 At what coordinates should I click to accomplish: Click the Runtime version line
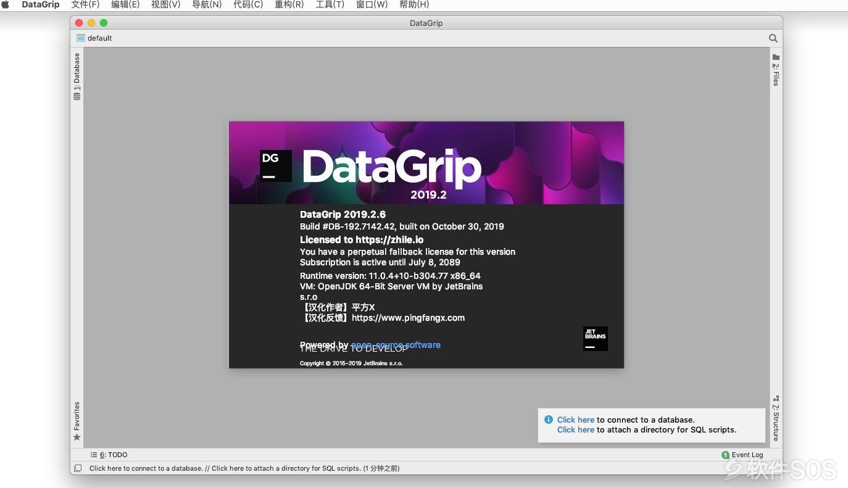(x=390, y=276)
